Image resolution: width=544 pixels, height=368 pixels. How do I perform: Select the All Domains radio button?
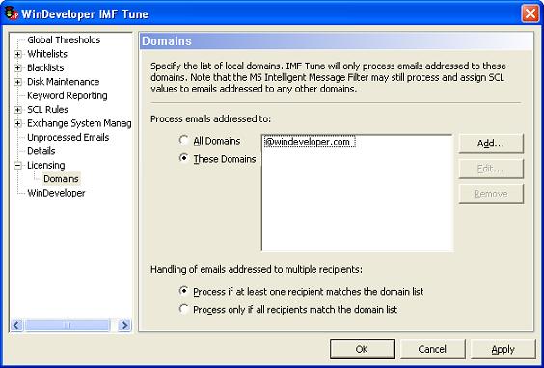(183, 140)
